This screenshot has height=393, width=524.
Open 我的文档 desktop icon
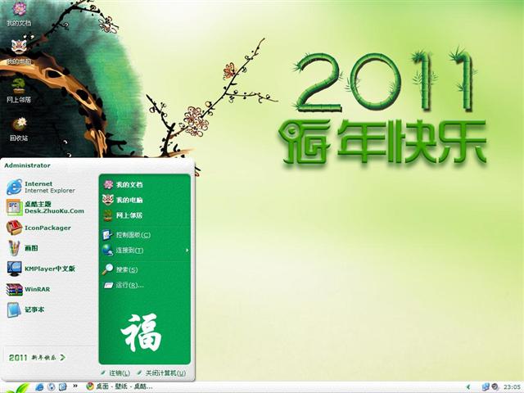[19, 14]
